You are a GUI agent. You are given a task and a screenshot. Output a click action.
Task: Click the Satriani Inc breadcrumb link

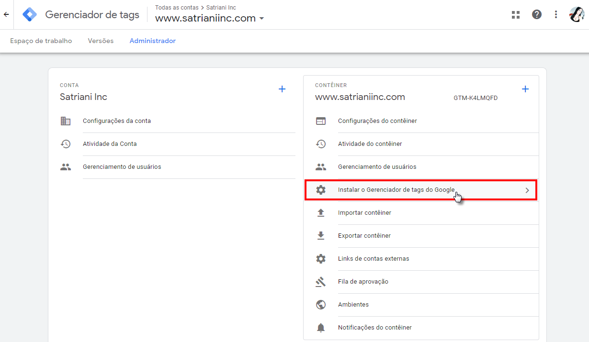tap(221, 7)
